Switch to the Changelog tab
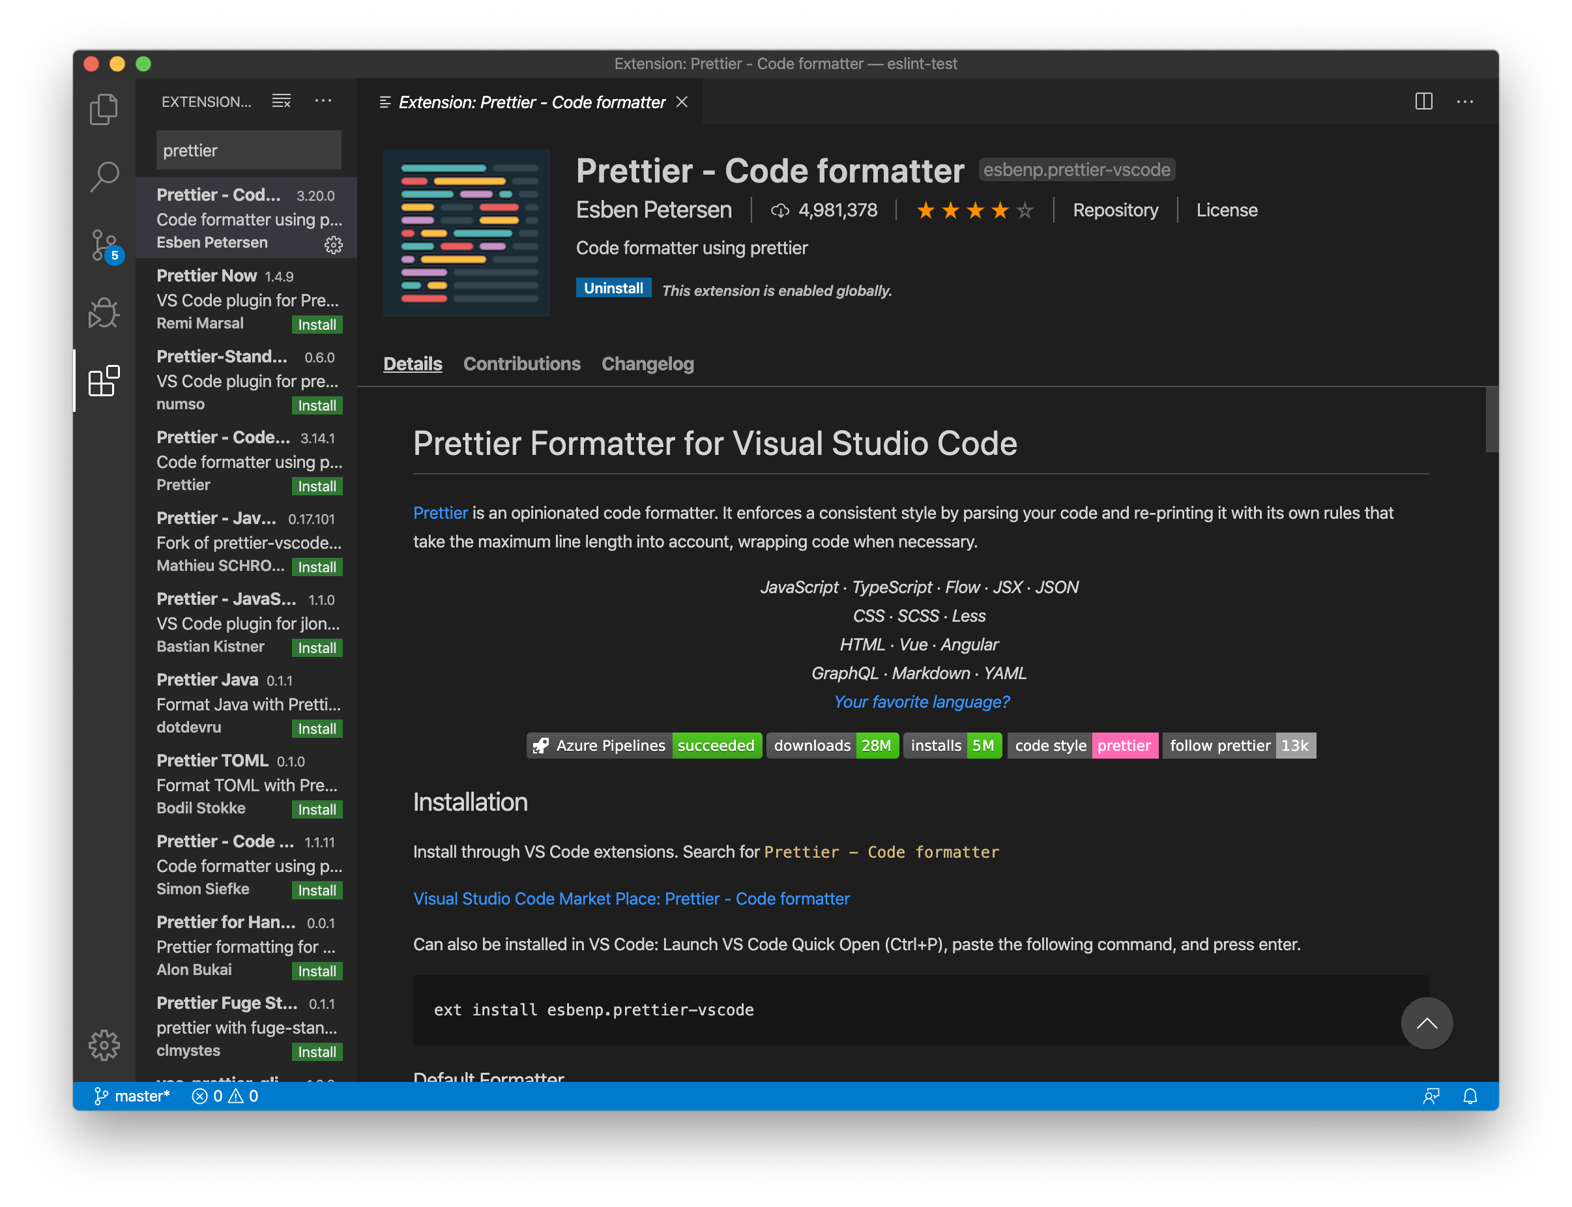The width and height of the screenshot is (1572, 1207). point(647,364)
